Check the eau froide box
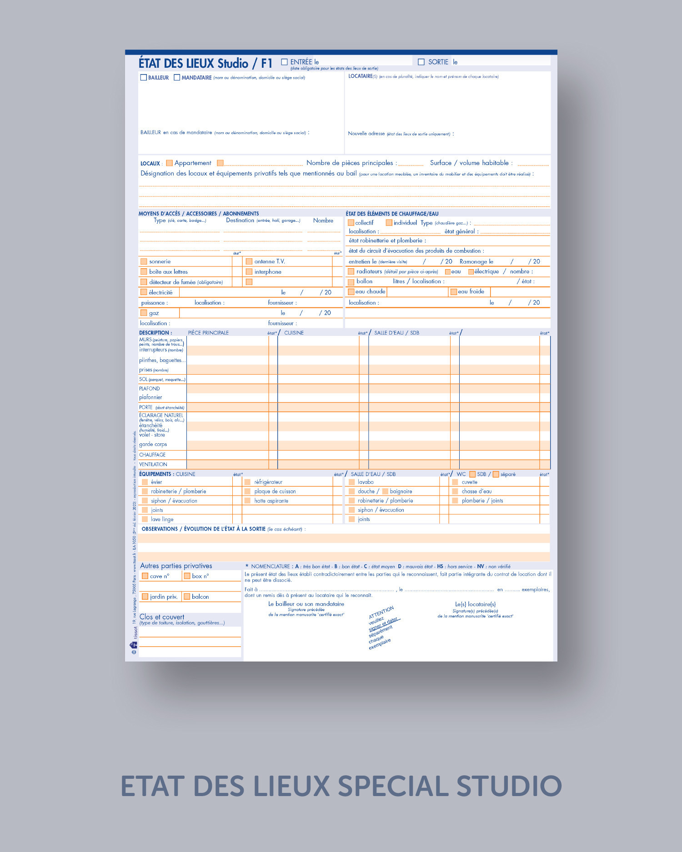The height and width of the screenshot is (852, 682). tap(453, 292)
